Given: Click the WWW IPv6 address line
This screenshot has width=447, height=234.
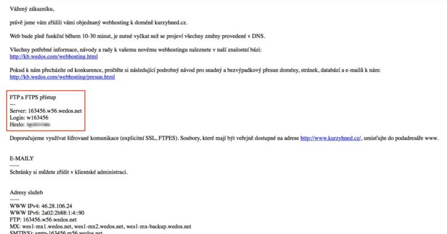Looking at the screenshot, I should pos(47,212).
